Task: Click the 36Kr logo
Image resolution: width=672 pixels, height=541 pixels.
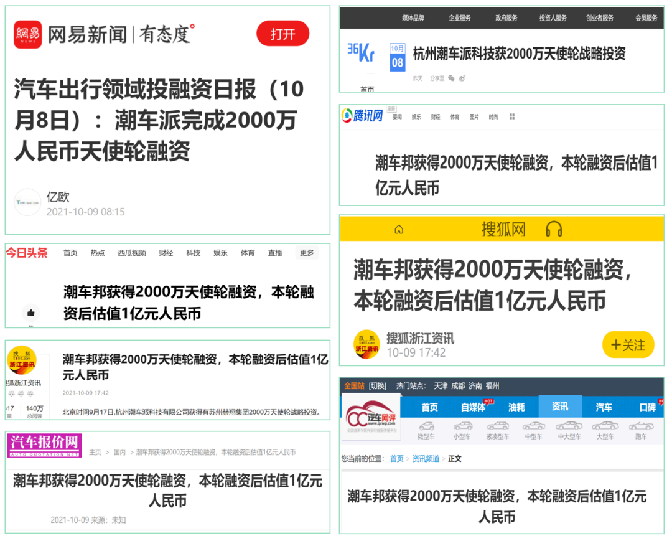Action: click(361, 52)
